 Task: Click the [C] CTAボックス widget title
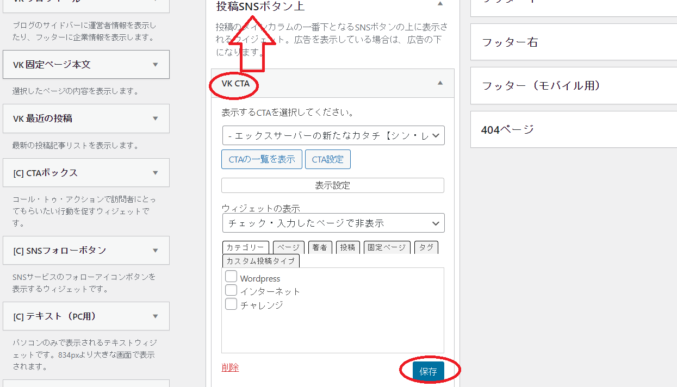point(45,173)
